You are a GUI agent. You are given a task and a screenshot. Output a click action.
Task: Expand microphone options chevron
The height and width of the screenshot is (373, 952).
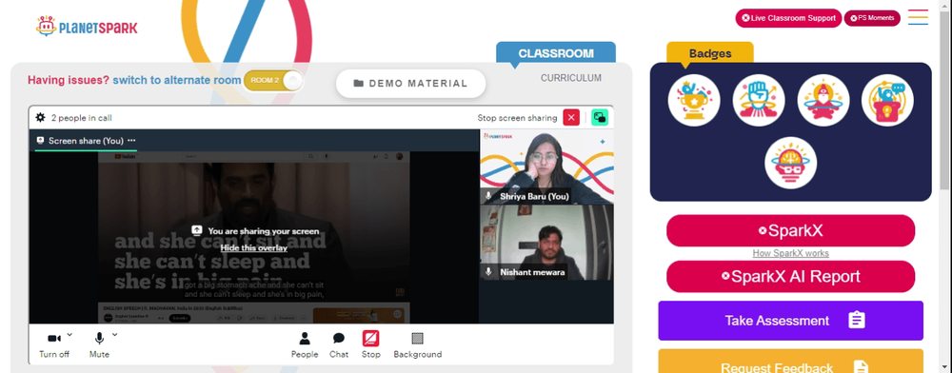[x=114, y=334]
